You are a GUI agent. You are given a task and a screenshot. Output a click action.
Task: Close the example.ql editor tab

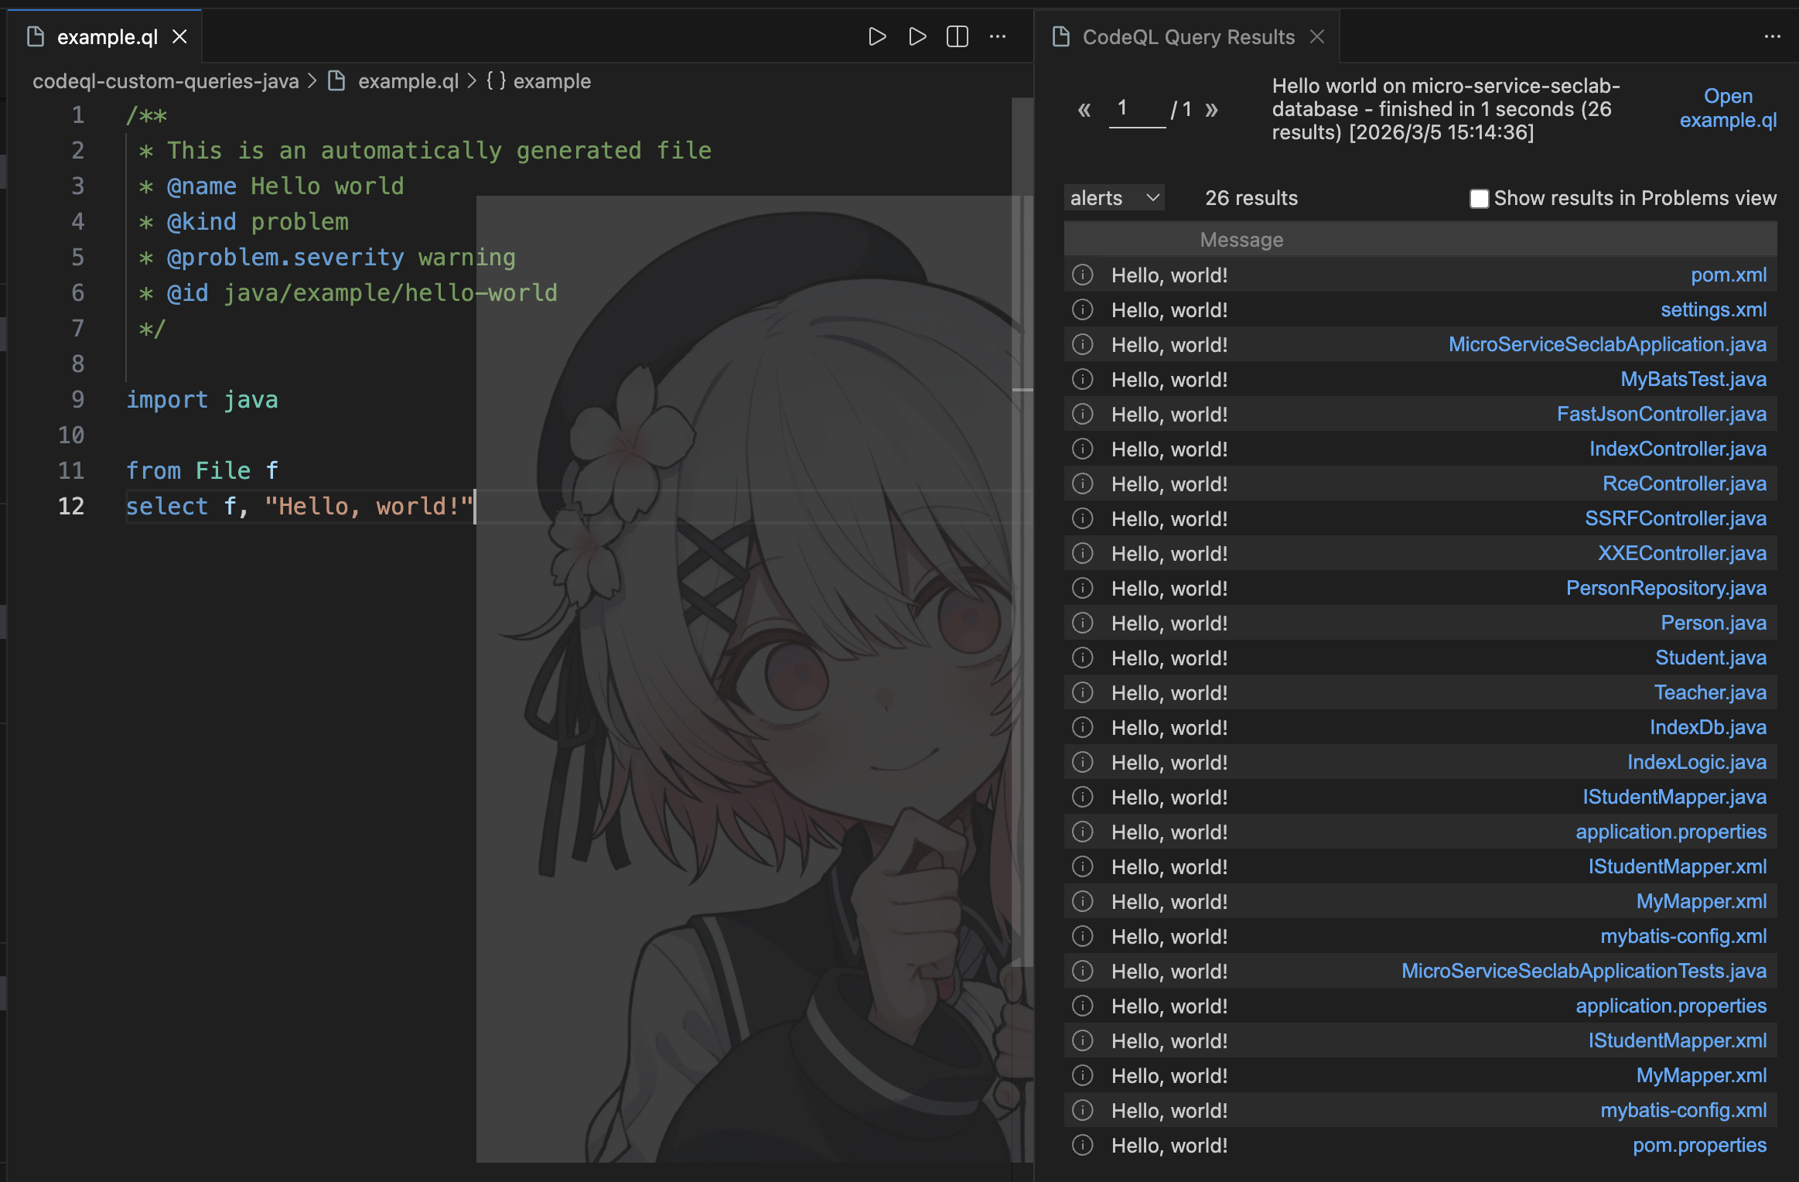coord(179,36)
